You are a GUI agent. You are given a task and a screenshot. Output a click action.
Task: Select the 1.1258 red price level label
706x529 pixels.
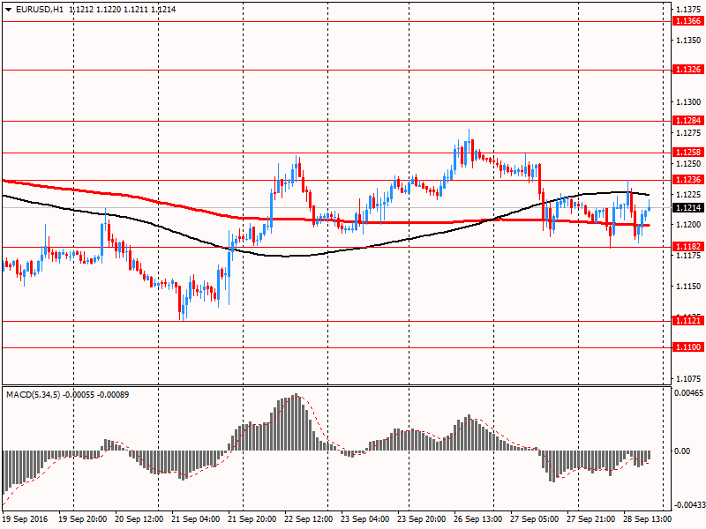click(687, 153)
